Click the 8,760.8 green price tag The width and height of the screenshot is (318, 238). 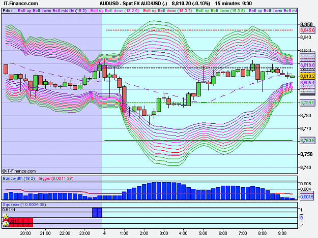(307, 141)
